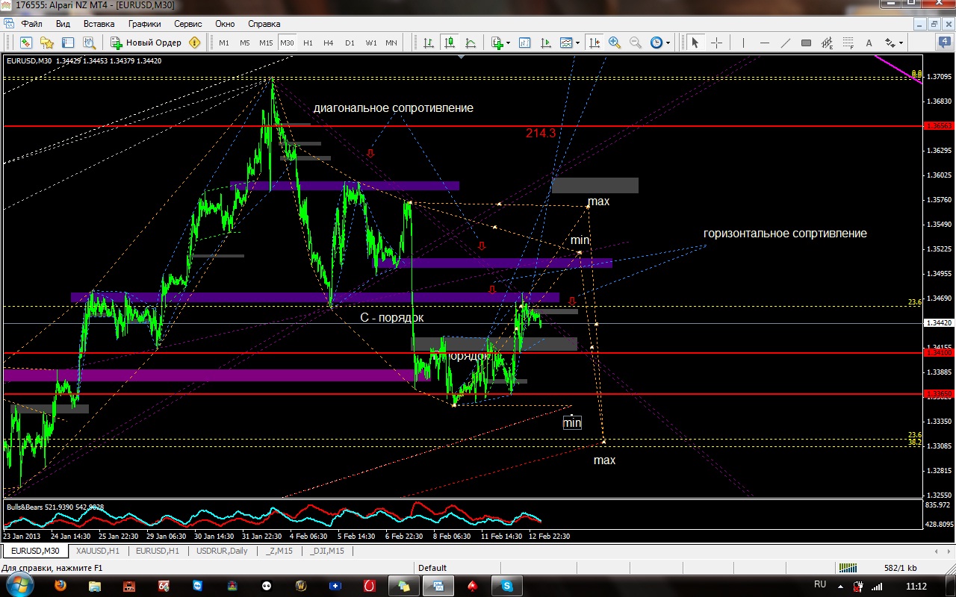This screenshot has height=597, width=956.
Task: Open the Market Watch window icon
Action: (x=25, y=43)
